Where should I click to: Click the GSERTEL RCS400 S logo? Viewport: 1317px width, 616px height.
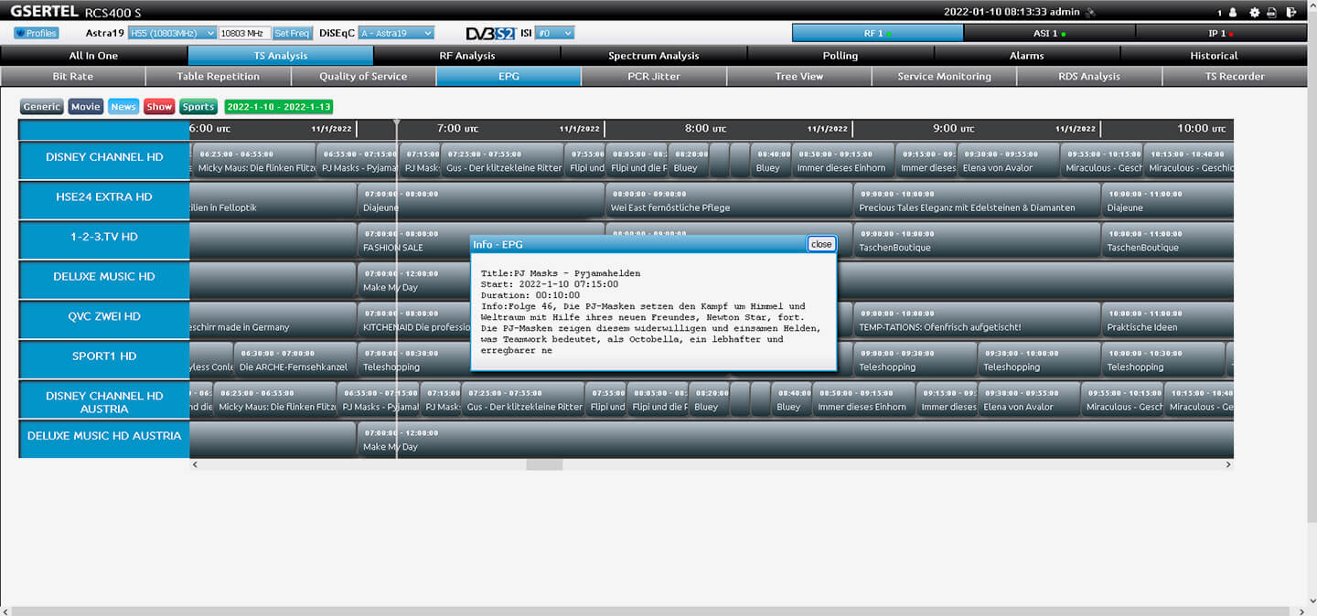[76, 12]
